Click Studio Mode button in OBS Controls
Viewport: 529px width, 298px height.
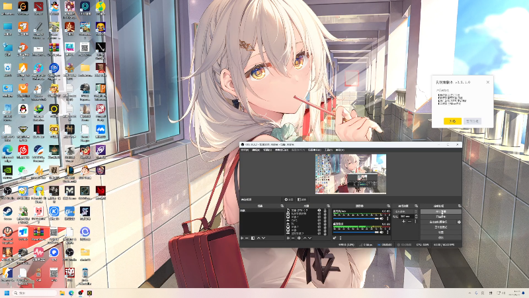coord(441,227)
